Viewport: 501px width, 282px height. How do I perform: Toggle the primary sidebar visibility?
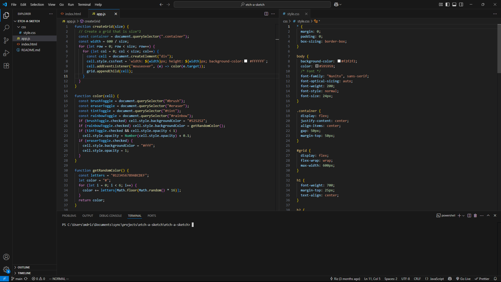pos(448,4)
